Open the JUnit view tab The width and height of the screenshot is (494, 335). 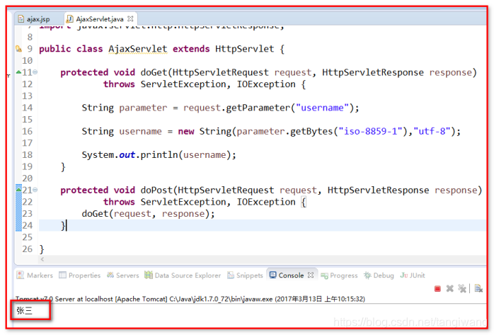[413, 275]
